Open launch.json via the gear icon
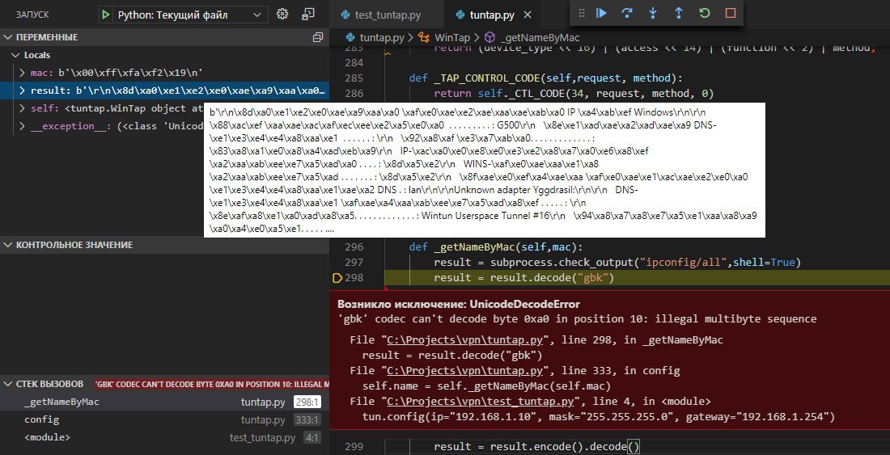 (x=282, y=15)
